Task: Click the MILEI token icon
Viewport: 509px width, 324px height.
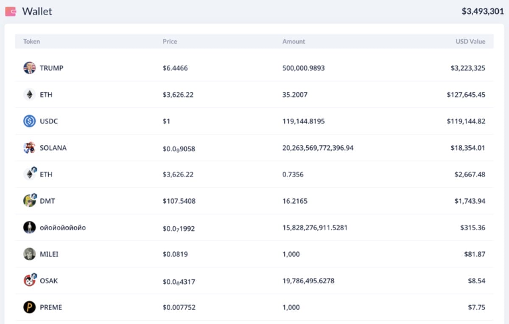Action: pos(29,254)
